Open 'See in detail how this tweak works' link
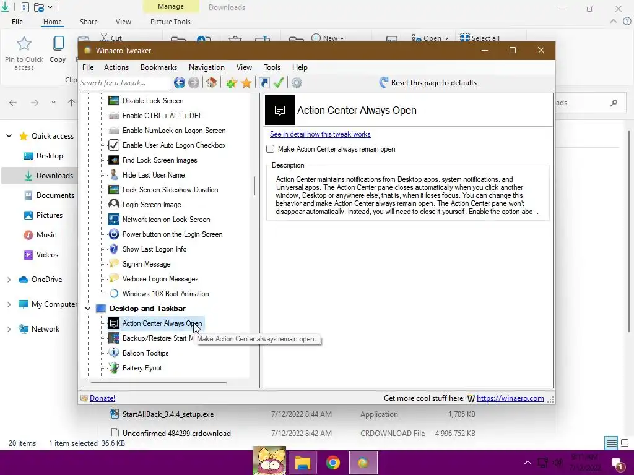 pos(320,134)
